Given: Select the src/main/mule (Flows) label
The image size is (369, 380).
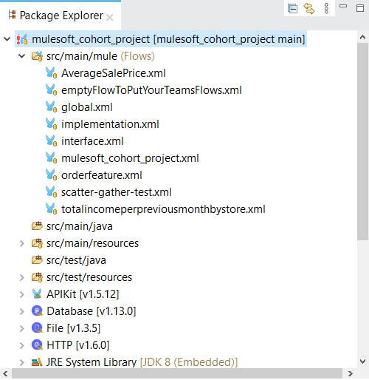Looking at the screenshot, I should click(100, 56).
